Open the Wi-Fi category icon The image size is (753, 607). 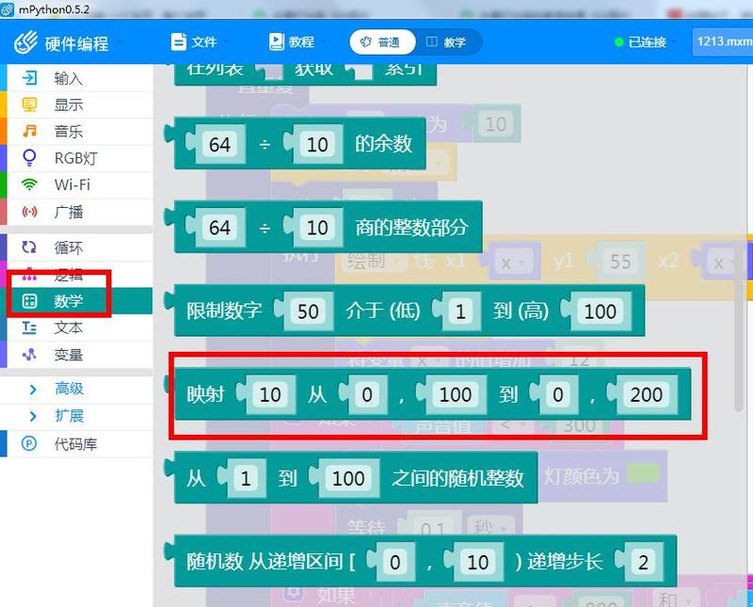pos(30,184)
